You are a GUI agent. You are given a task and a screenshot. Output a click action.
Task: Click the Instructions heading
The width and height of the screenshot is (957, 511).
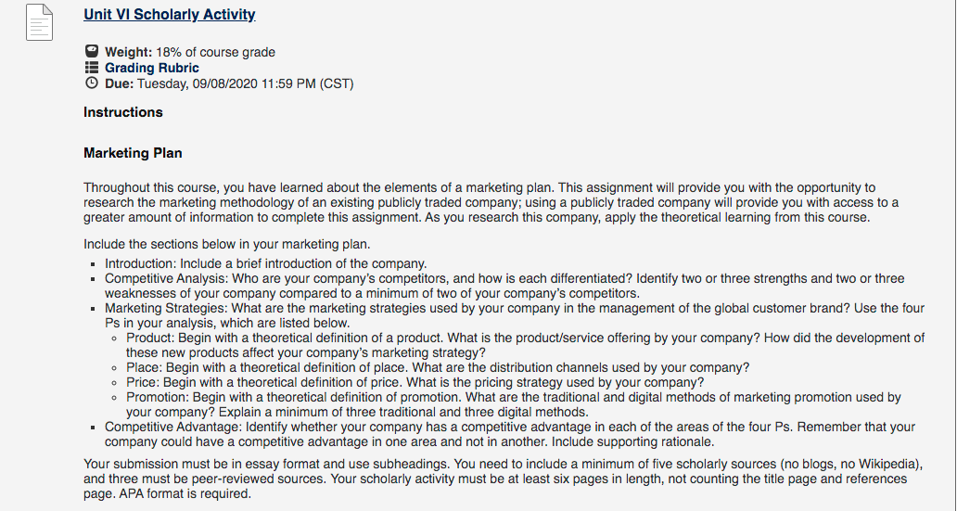tap(123, 112)
